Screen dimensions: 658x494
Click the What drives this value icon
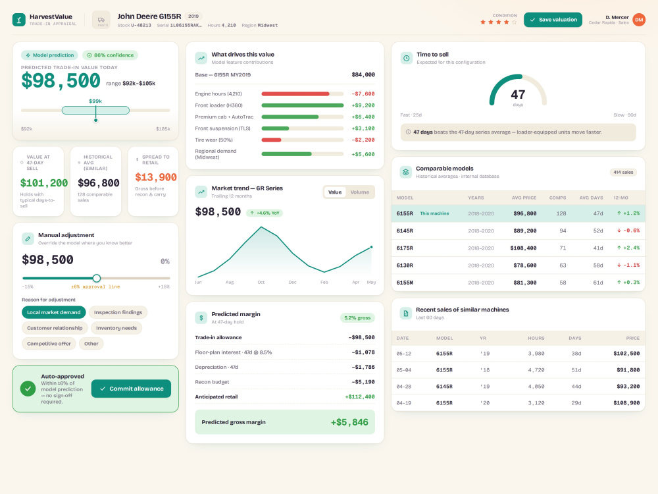point(201,58)
